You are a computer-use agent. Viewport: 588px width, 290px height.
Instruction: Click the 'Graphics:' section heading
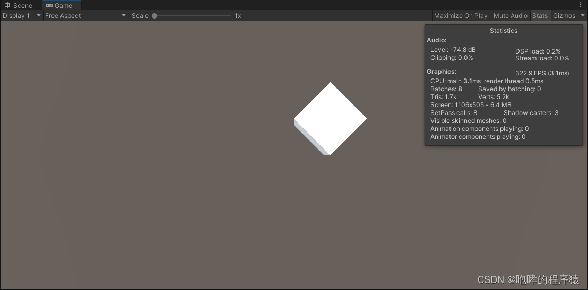[442, 71]
